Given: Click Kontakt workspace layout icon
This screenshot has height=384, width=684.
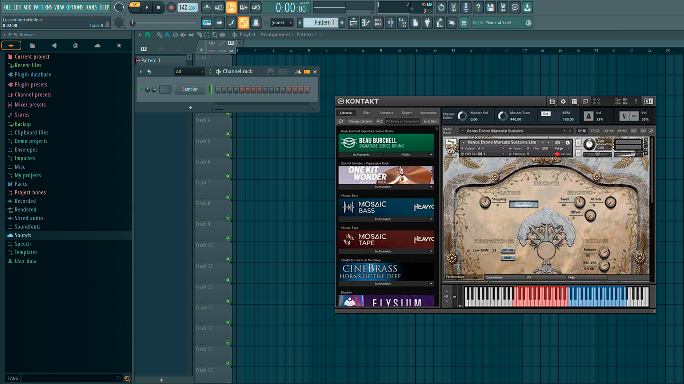Looking at the screenshot, I should (x=574, y=101).
